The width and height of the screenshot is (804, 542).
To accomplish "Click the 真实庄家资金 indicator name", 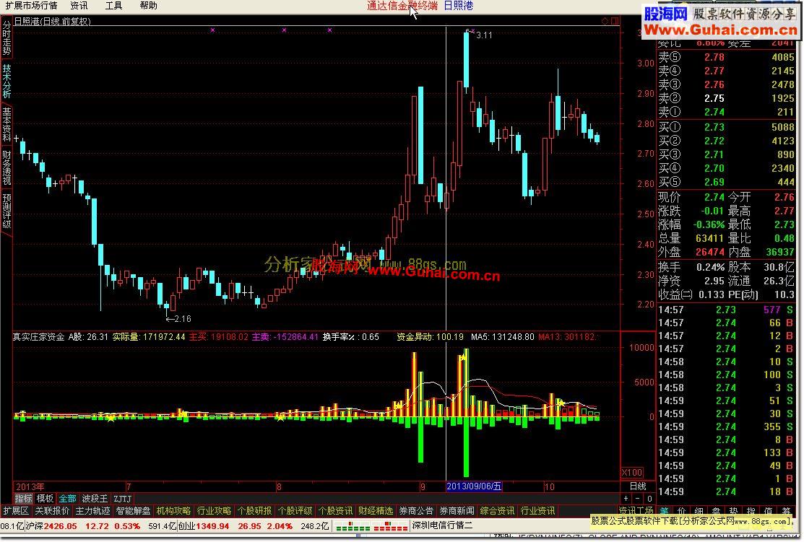I will [39, 337].
